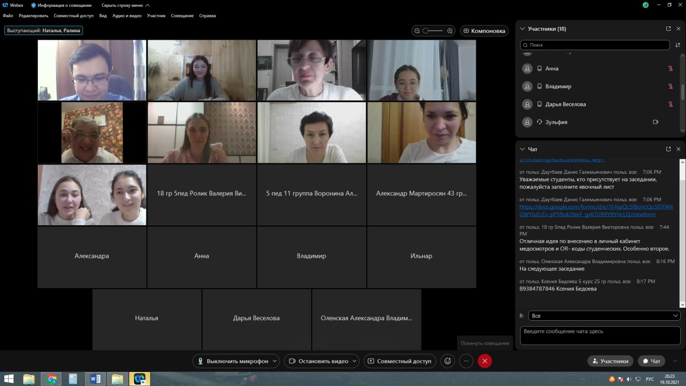The width and height of the screenshot is (686, 386).
Task: Click muted microphone icon for Дарья Веселова
Action: pyautogui.click(x=671, y=104)
